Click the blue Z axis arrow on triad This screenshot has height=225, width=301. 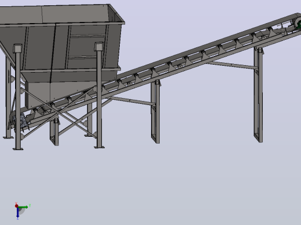(x=17, y=213)
